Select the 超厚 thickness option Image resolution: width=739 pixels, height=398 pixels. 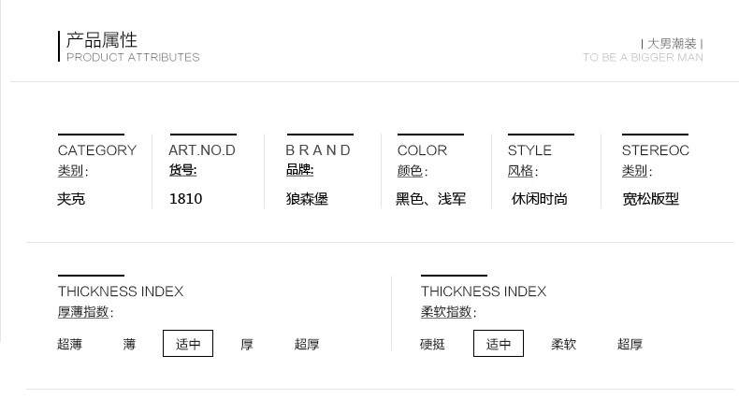click(x=307, y=345)
